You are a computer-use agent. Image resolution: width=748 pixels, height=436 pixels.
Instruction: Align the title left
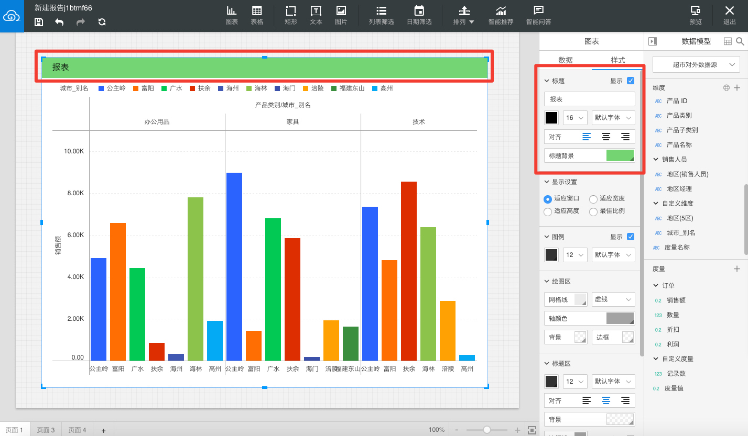[587, 137]
